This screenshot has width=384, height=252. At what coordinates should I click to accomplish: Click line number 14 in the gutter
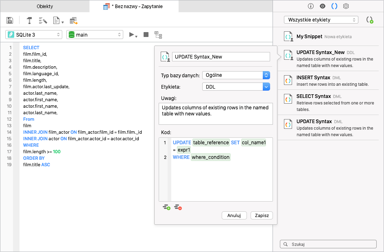coord(9,132)
